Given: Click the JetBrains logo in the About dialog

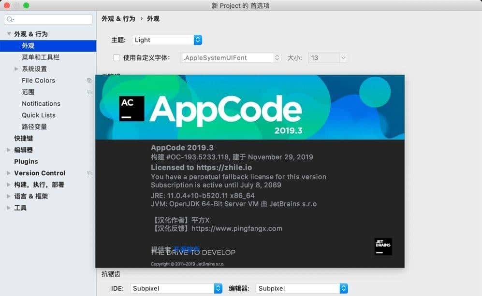Looking at the screenshot, I should pos(382,247).
